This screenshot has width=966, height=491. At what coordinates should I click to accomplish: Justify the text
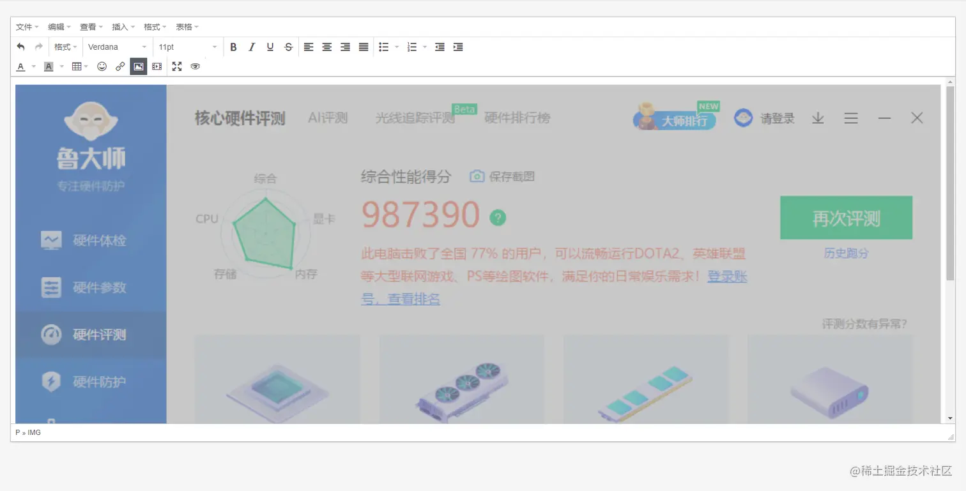364,47
